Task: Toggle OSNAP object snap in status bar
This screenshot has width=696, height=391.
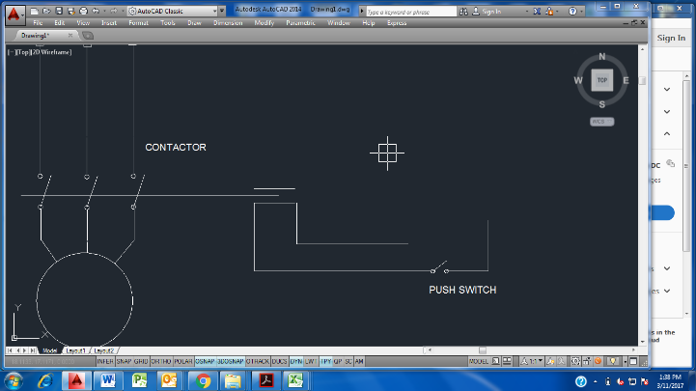Action: click(x=206, y=361)
